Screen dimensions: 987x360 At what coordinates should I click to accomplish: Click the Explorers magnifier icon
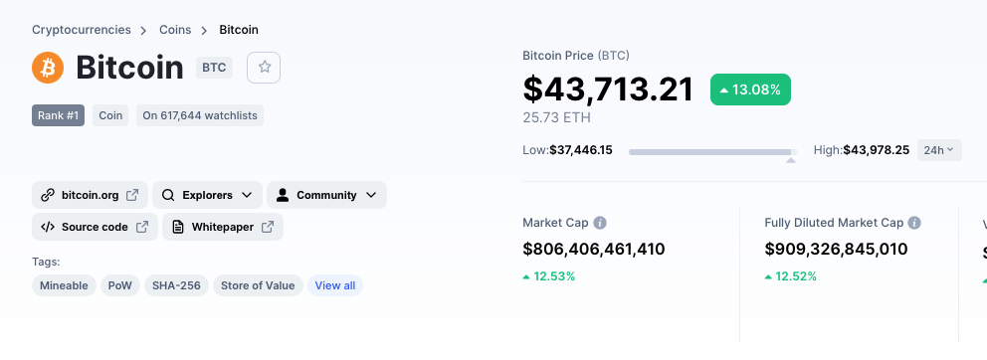168,195
